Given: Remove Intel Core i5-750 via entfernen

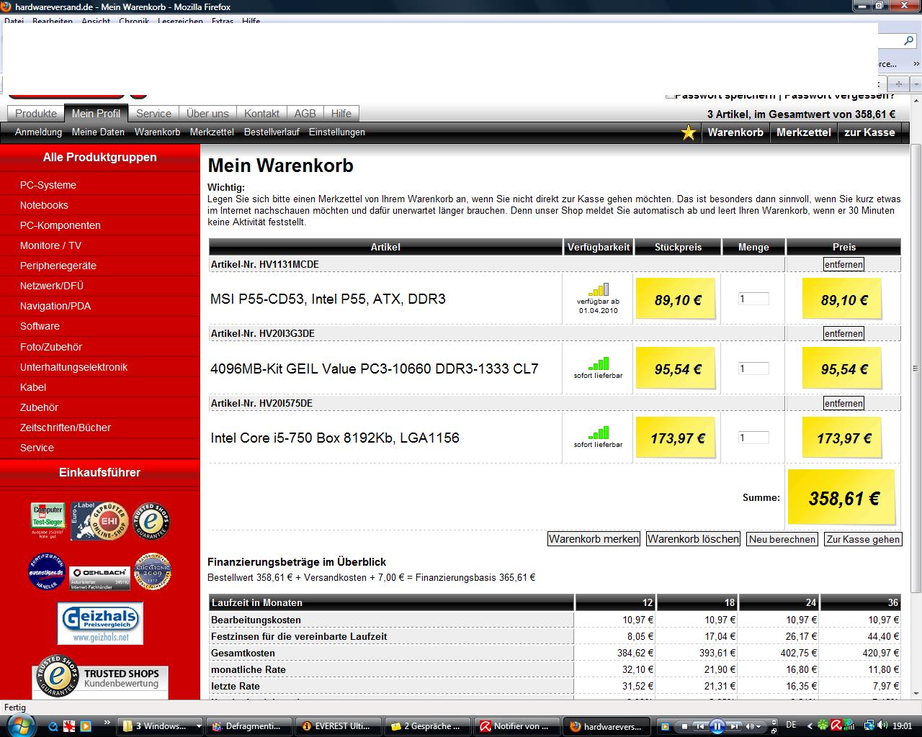Looking at the screenshot, I should [x=843, y=403].
